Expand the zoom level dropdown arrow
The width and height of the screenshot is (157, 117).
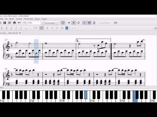[x=42, y=23]
